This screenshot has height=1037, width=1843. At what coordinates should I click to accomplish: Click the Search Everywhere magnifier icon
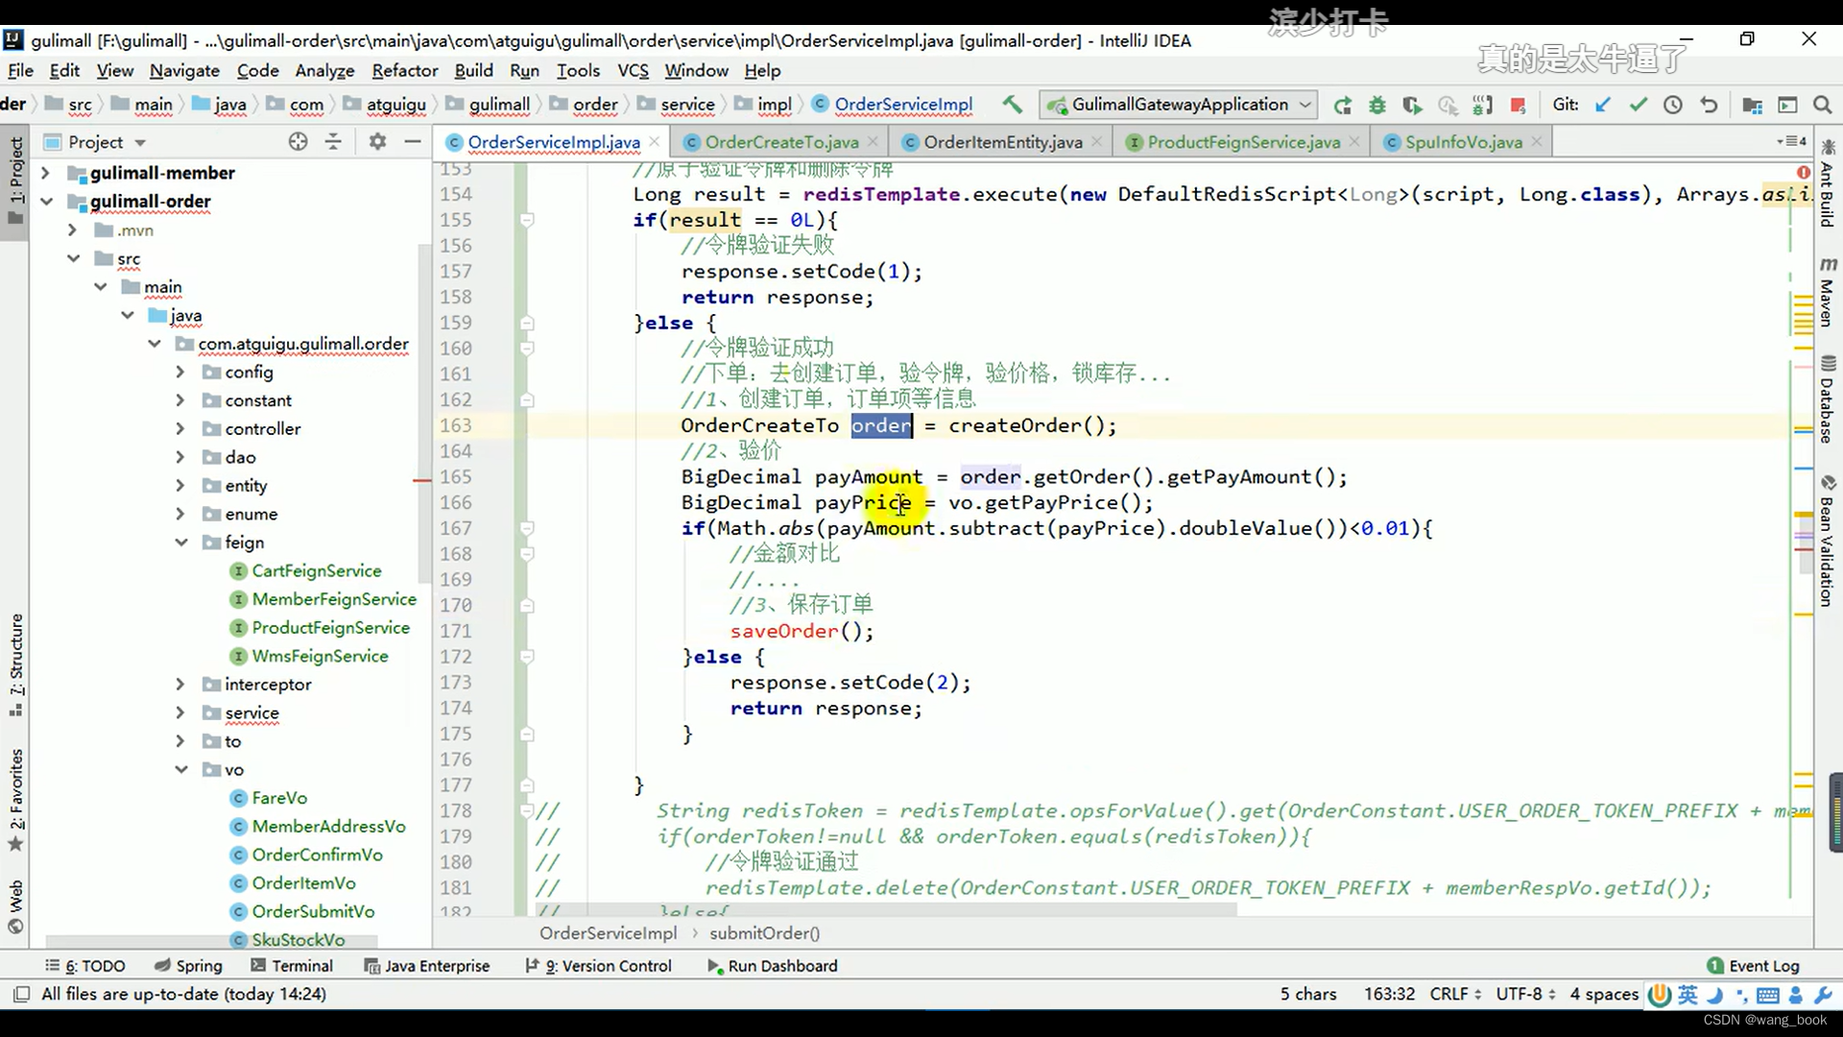point(1822,105)
